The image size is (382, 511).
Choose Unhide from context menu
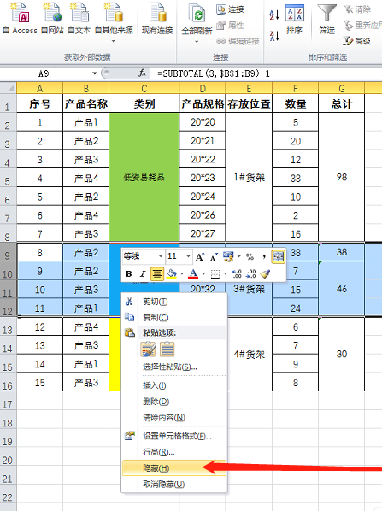tap(174, 484)
